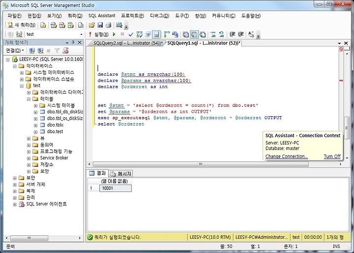Viewport: 354px width, 253px height.
Task: Open the SQL Assistant menu
Action: click(x=102, y=16)
